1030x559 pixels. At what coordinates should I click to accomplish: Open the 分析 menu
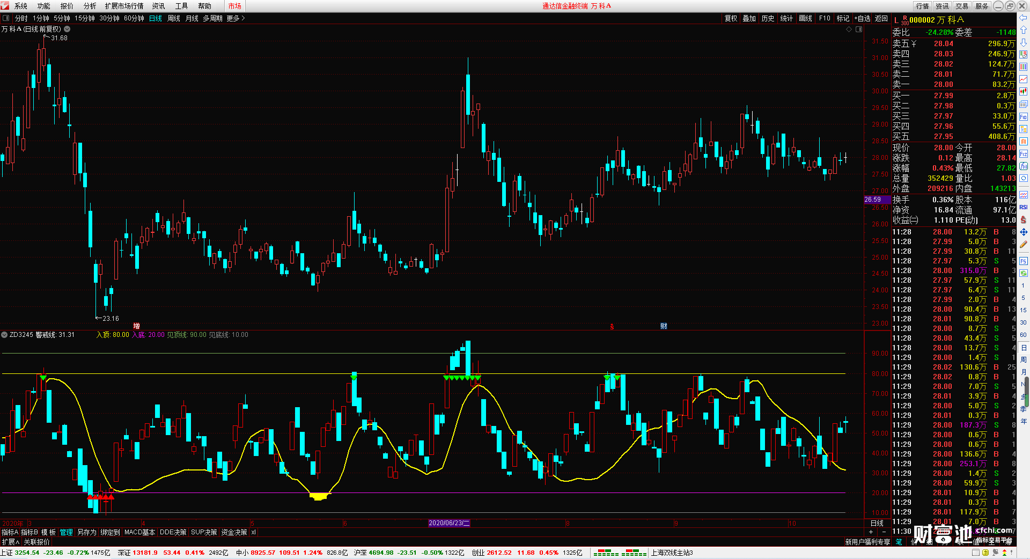(90, 6)
